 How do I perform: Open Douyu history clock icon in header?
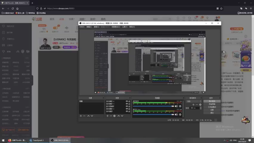coord(178,18)
